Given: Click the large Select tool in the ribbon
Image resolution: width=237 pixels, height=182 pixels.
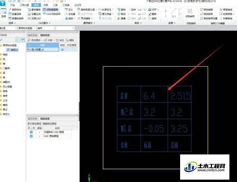Looking at the screenshot, I should [3, 13].
